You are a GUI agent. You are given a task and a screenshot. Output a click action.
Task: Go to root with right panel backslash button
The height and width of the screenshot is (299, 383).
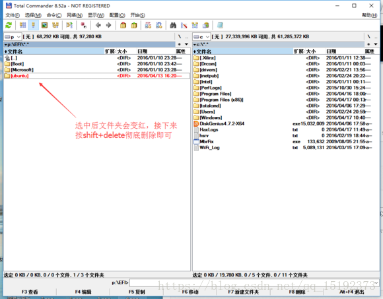pos(369,37)
